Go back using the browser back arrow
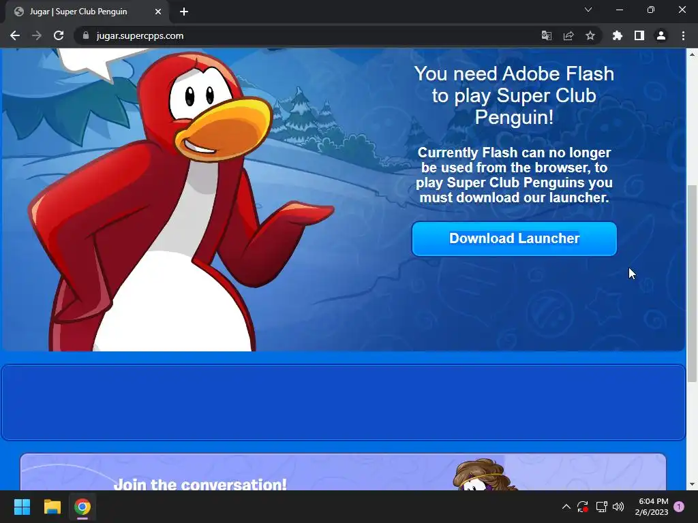698x523 pixels. click(x=15, y=35)
